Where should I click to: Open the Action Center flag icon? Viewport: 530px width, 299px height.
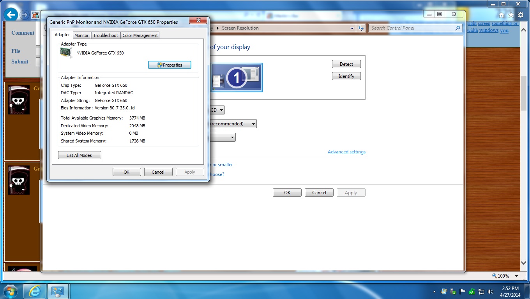pos(463,291)
